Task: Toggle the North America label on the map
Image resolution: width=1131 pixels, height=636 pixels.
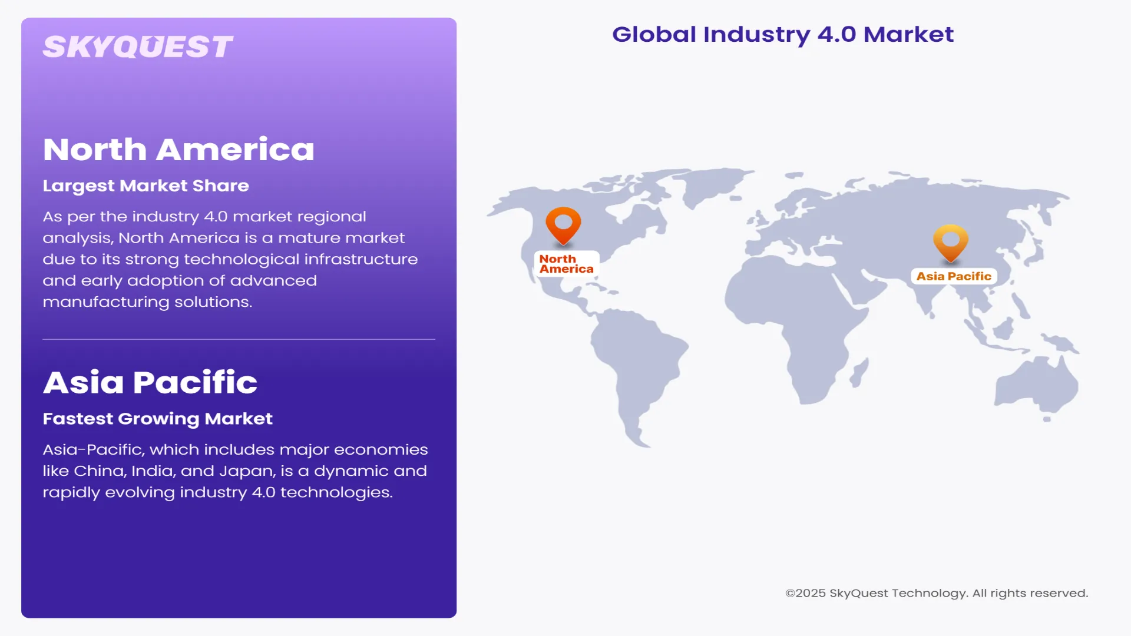Action: 566,263
